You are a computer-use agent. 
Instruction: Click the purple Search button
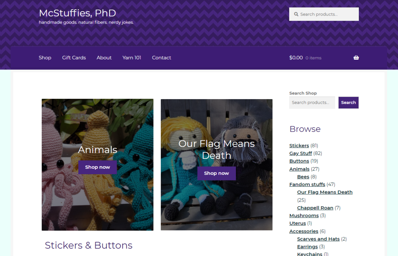coord(349,102)
